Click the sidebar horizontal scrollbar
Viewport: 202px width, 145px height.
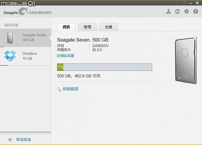point(26,132)
